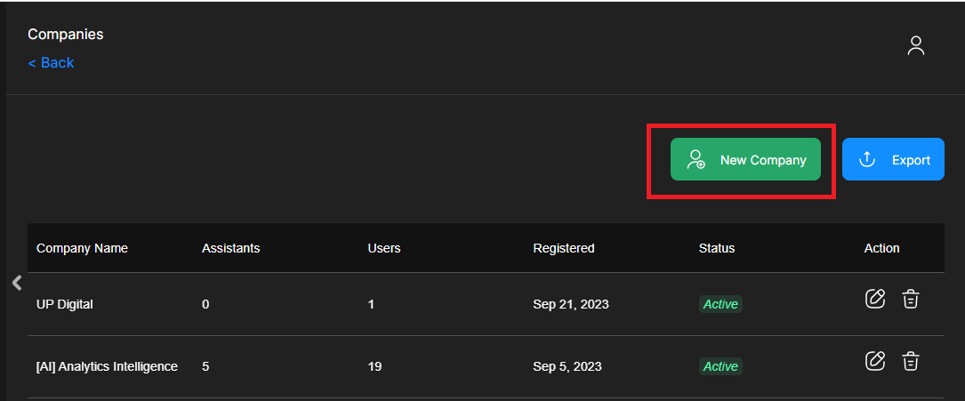Open the [AI] Analytics Intelligence name
The height and width of the screenshot is (401, 965).
click(x=107, y=366)
